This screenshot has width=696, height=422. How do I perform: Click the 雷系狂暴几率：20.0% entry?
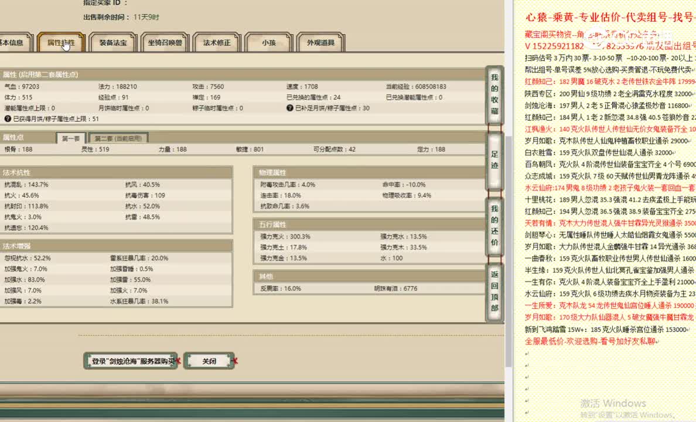pos(139,258)
